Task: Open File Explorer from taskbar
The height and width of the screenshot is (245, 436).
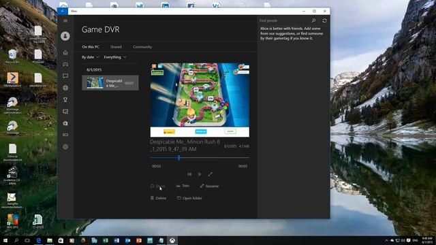Action: 50,240
